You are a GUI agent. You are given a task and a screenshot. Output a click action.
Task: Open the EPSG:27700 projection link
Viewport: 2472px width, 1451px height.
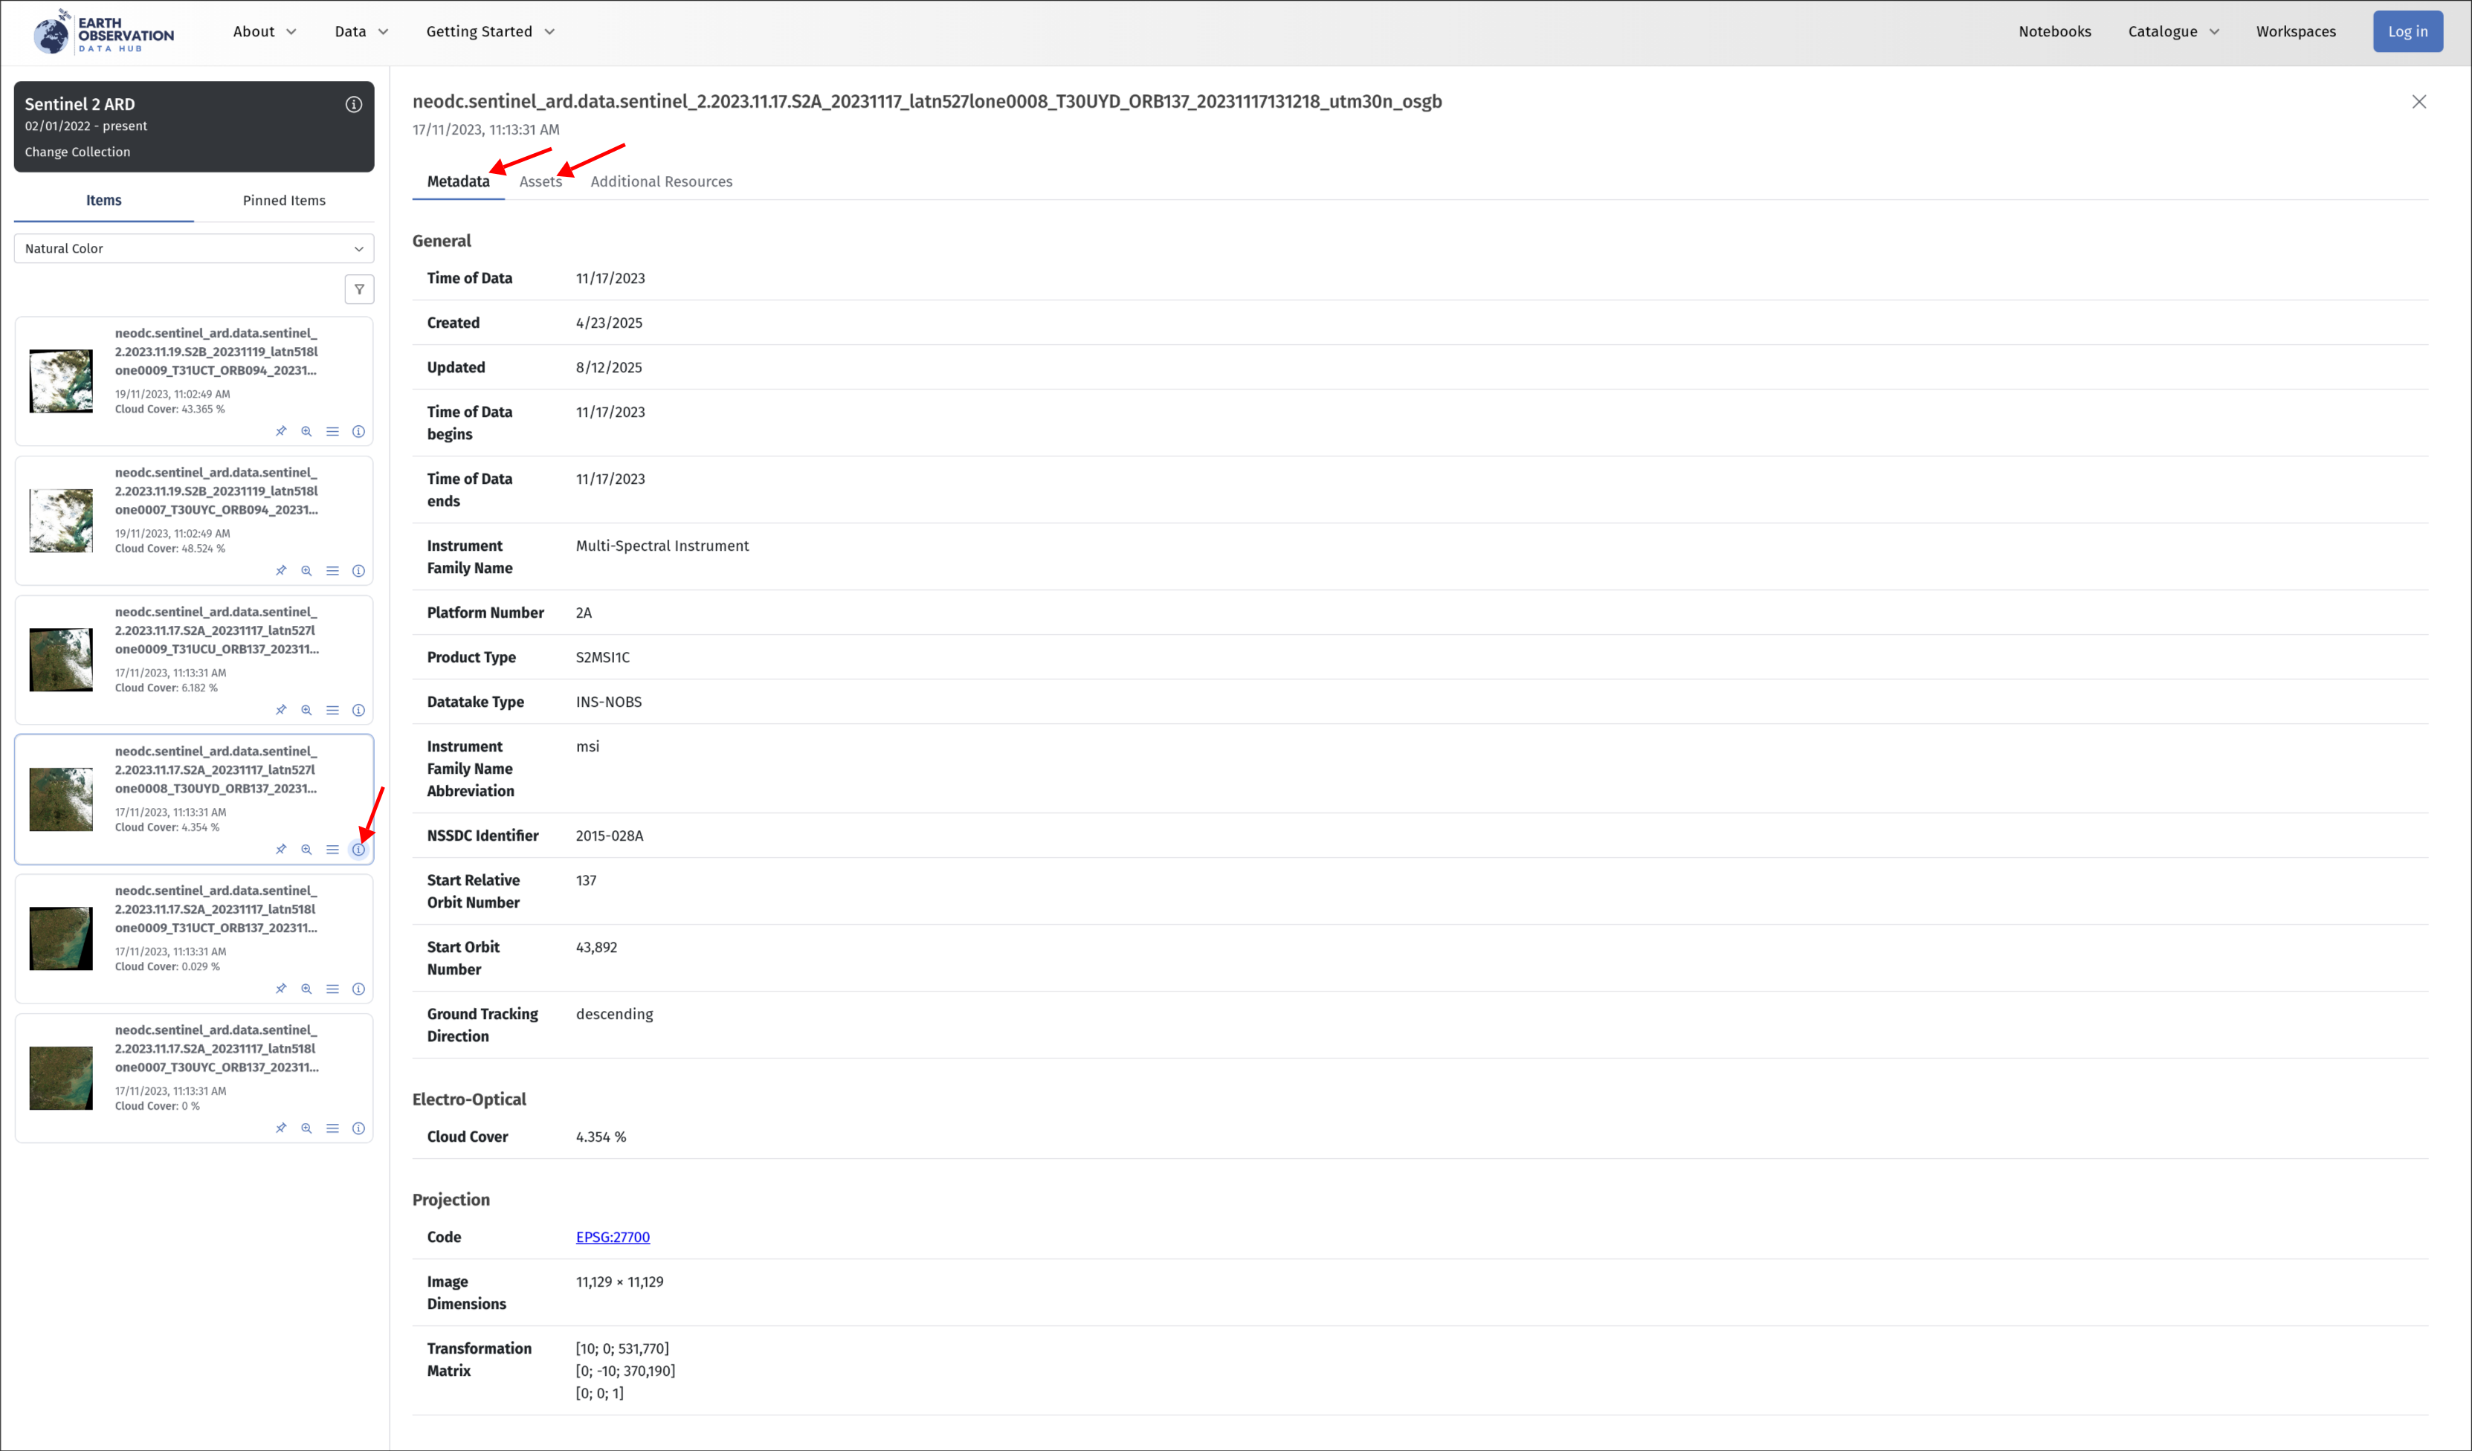point(612,1236)
